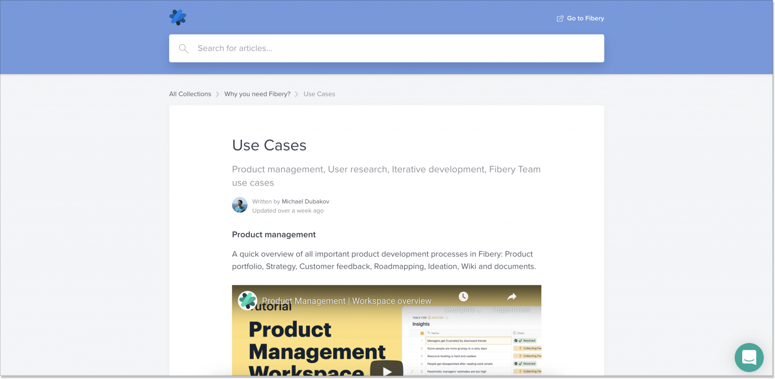This screenshot has width=775, height=379.
Task: Click the external-link icon beside 'Go to Fibery'
Action: pos(560,18)
